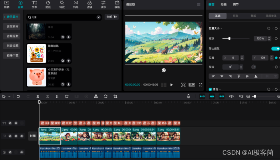Image resolution: width=280 pixels, height=160 pixels.
Task: Switch to the 转场 (Transitions) tab
Action: click(76, 5)
